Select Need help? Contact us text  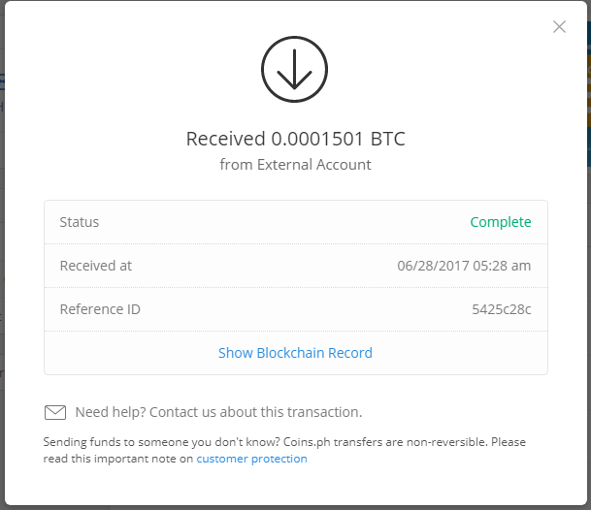coord(218,412)
